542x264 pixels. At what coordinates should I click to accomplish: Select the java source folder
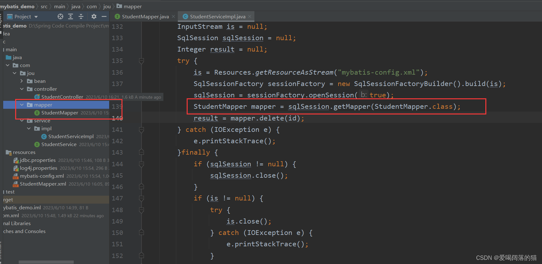[x=14, y=57]
